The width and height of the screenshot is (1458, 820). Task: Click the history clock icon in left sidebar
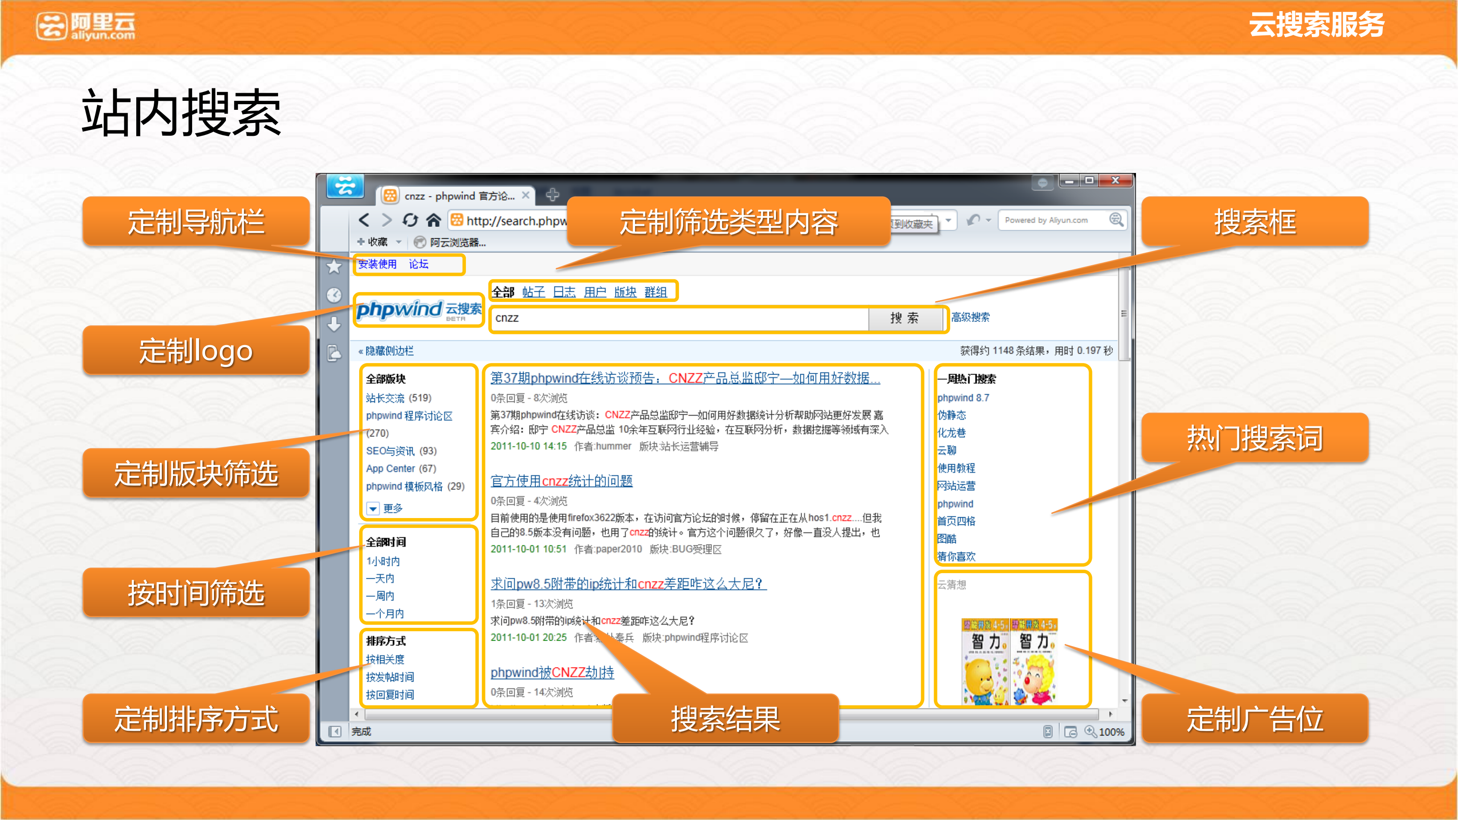click(334, 295)
